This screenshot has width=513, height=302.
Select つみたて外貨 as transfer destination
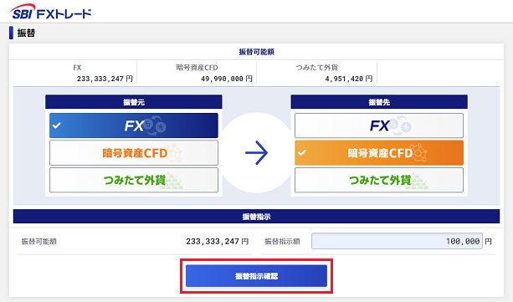tap(379, 180)
